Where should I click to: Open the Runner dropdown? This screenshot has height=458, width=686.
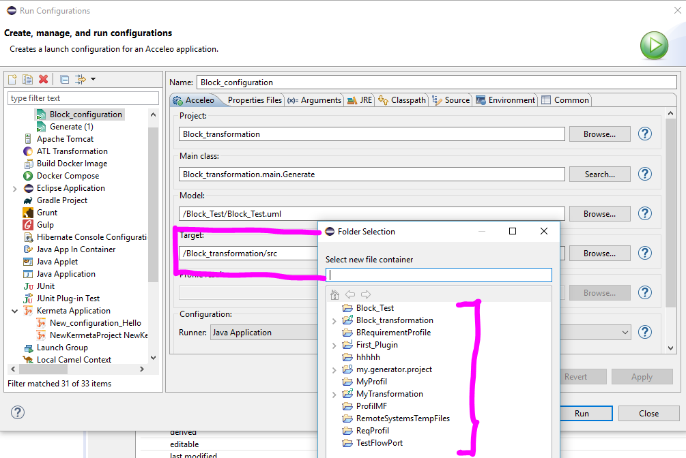(625, 333)
